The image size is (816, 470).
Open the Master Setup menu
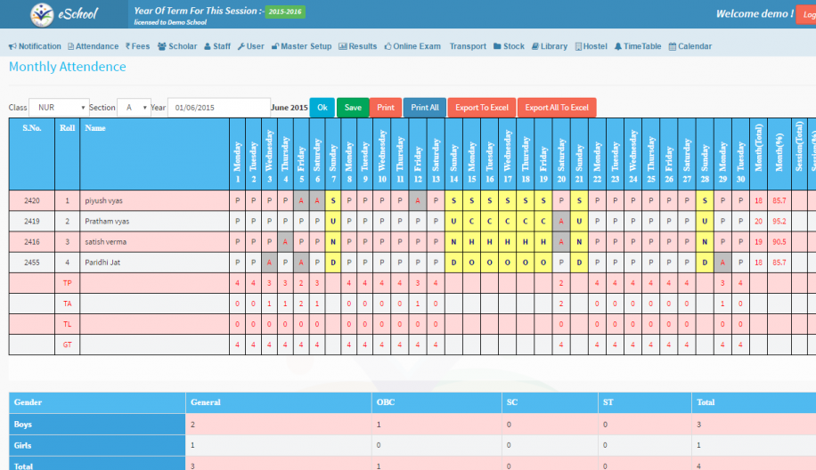(301, 46)
